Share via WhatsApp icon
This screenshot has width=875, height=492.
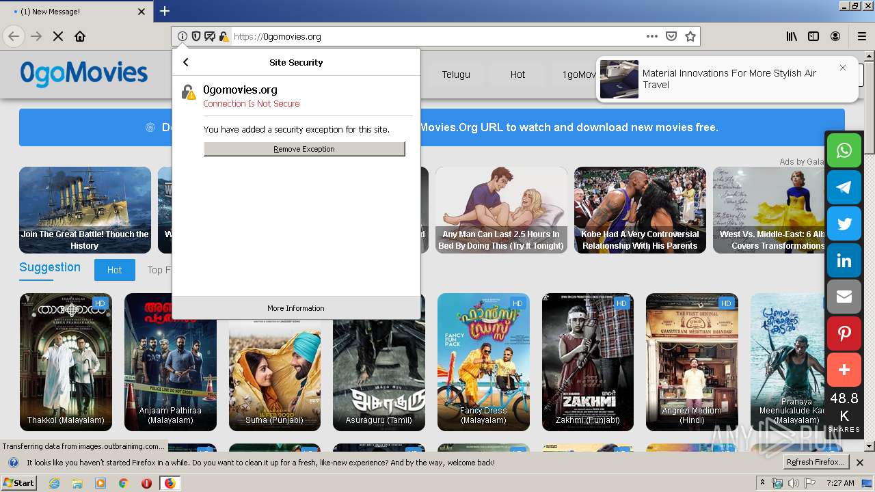point(844,150)
